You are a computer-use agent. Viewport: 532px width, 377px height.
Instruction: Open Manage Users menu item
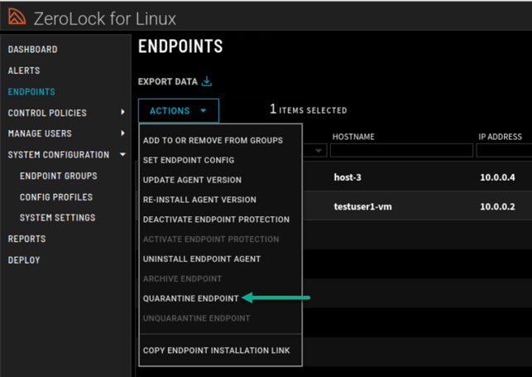[40, 133]
